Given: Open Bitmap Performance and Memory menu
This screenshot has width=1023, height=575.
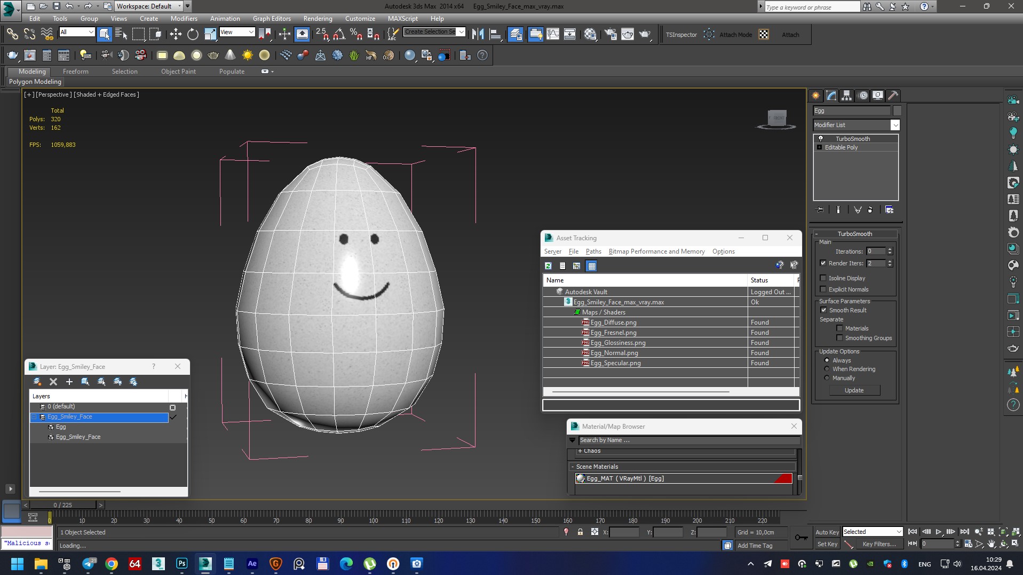Looking at the screenshot, I should pyautogui.click(x=656, y=251).
